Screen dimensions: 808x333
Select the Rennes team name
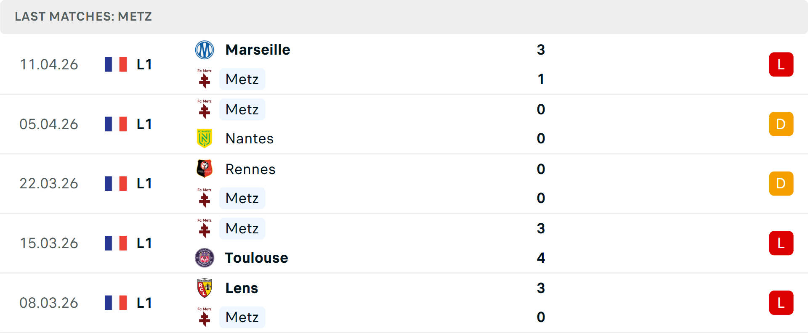(250, 169)
